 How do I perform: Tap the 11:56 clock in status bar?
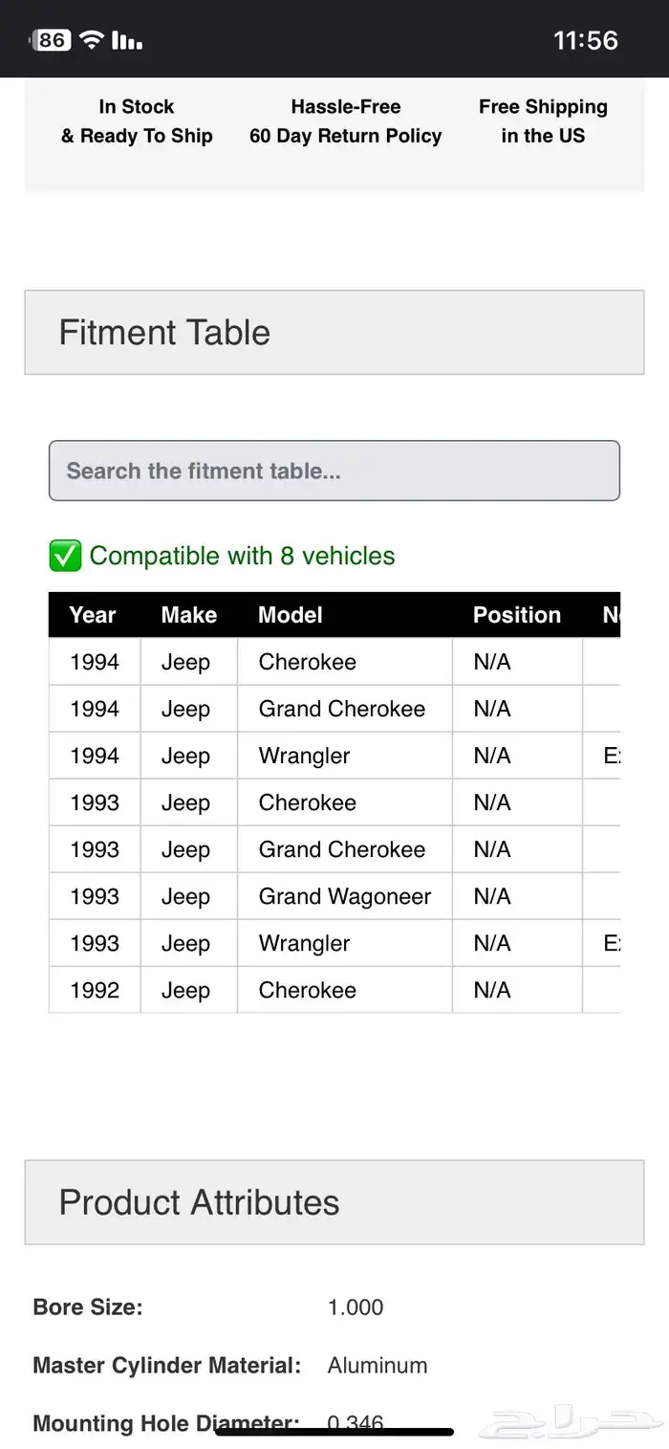586,40
